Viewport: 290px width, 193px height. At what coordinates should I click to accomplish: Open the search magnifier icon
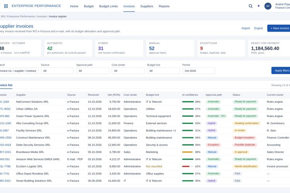point(251,6)
